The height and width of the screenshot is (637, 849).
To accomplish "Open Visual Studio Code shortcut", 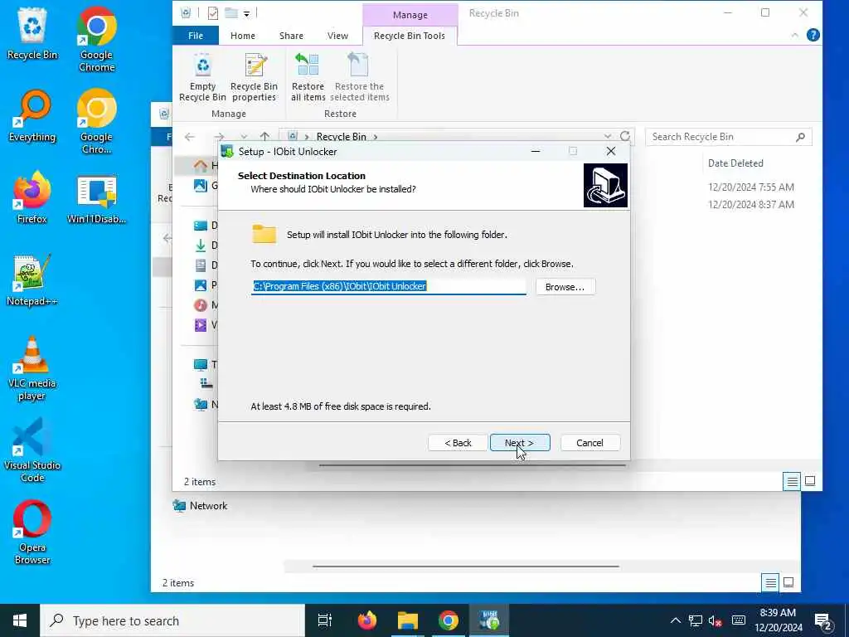I will 32,450.
